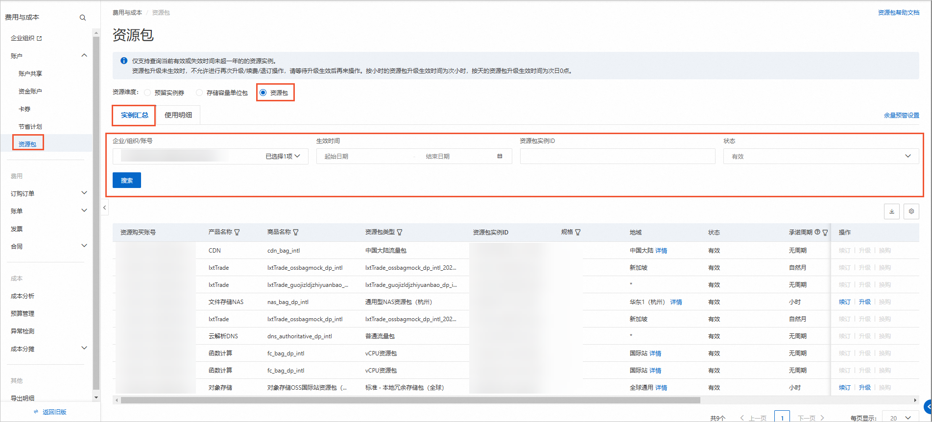Filter by 规格 funnel icon
932x422 pixels.
[578, 233]
